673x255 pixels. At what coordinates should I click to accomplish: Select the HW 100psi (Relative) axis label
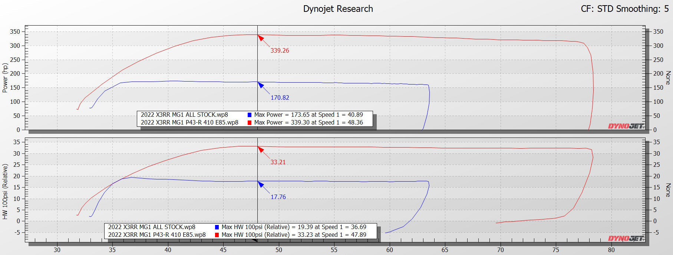[x=5, y=192]
